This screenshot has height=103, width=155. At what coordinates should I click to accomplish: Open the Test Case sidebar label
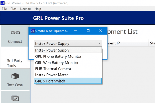[15, 85]
